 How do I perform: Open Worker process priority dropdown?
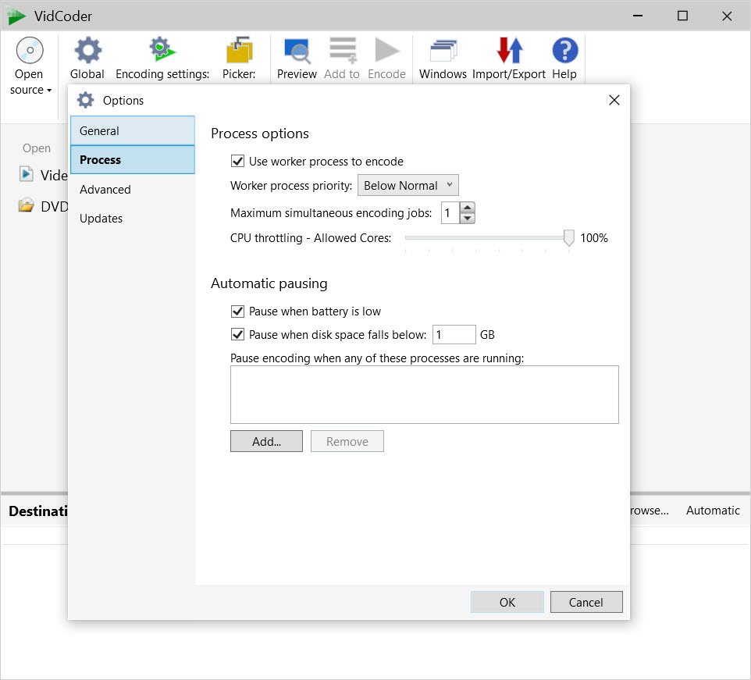[408, 185]
